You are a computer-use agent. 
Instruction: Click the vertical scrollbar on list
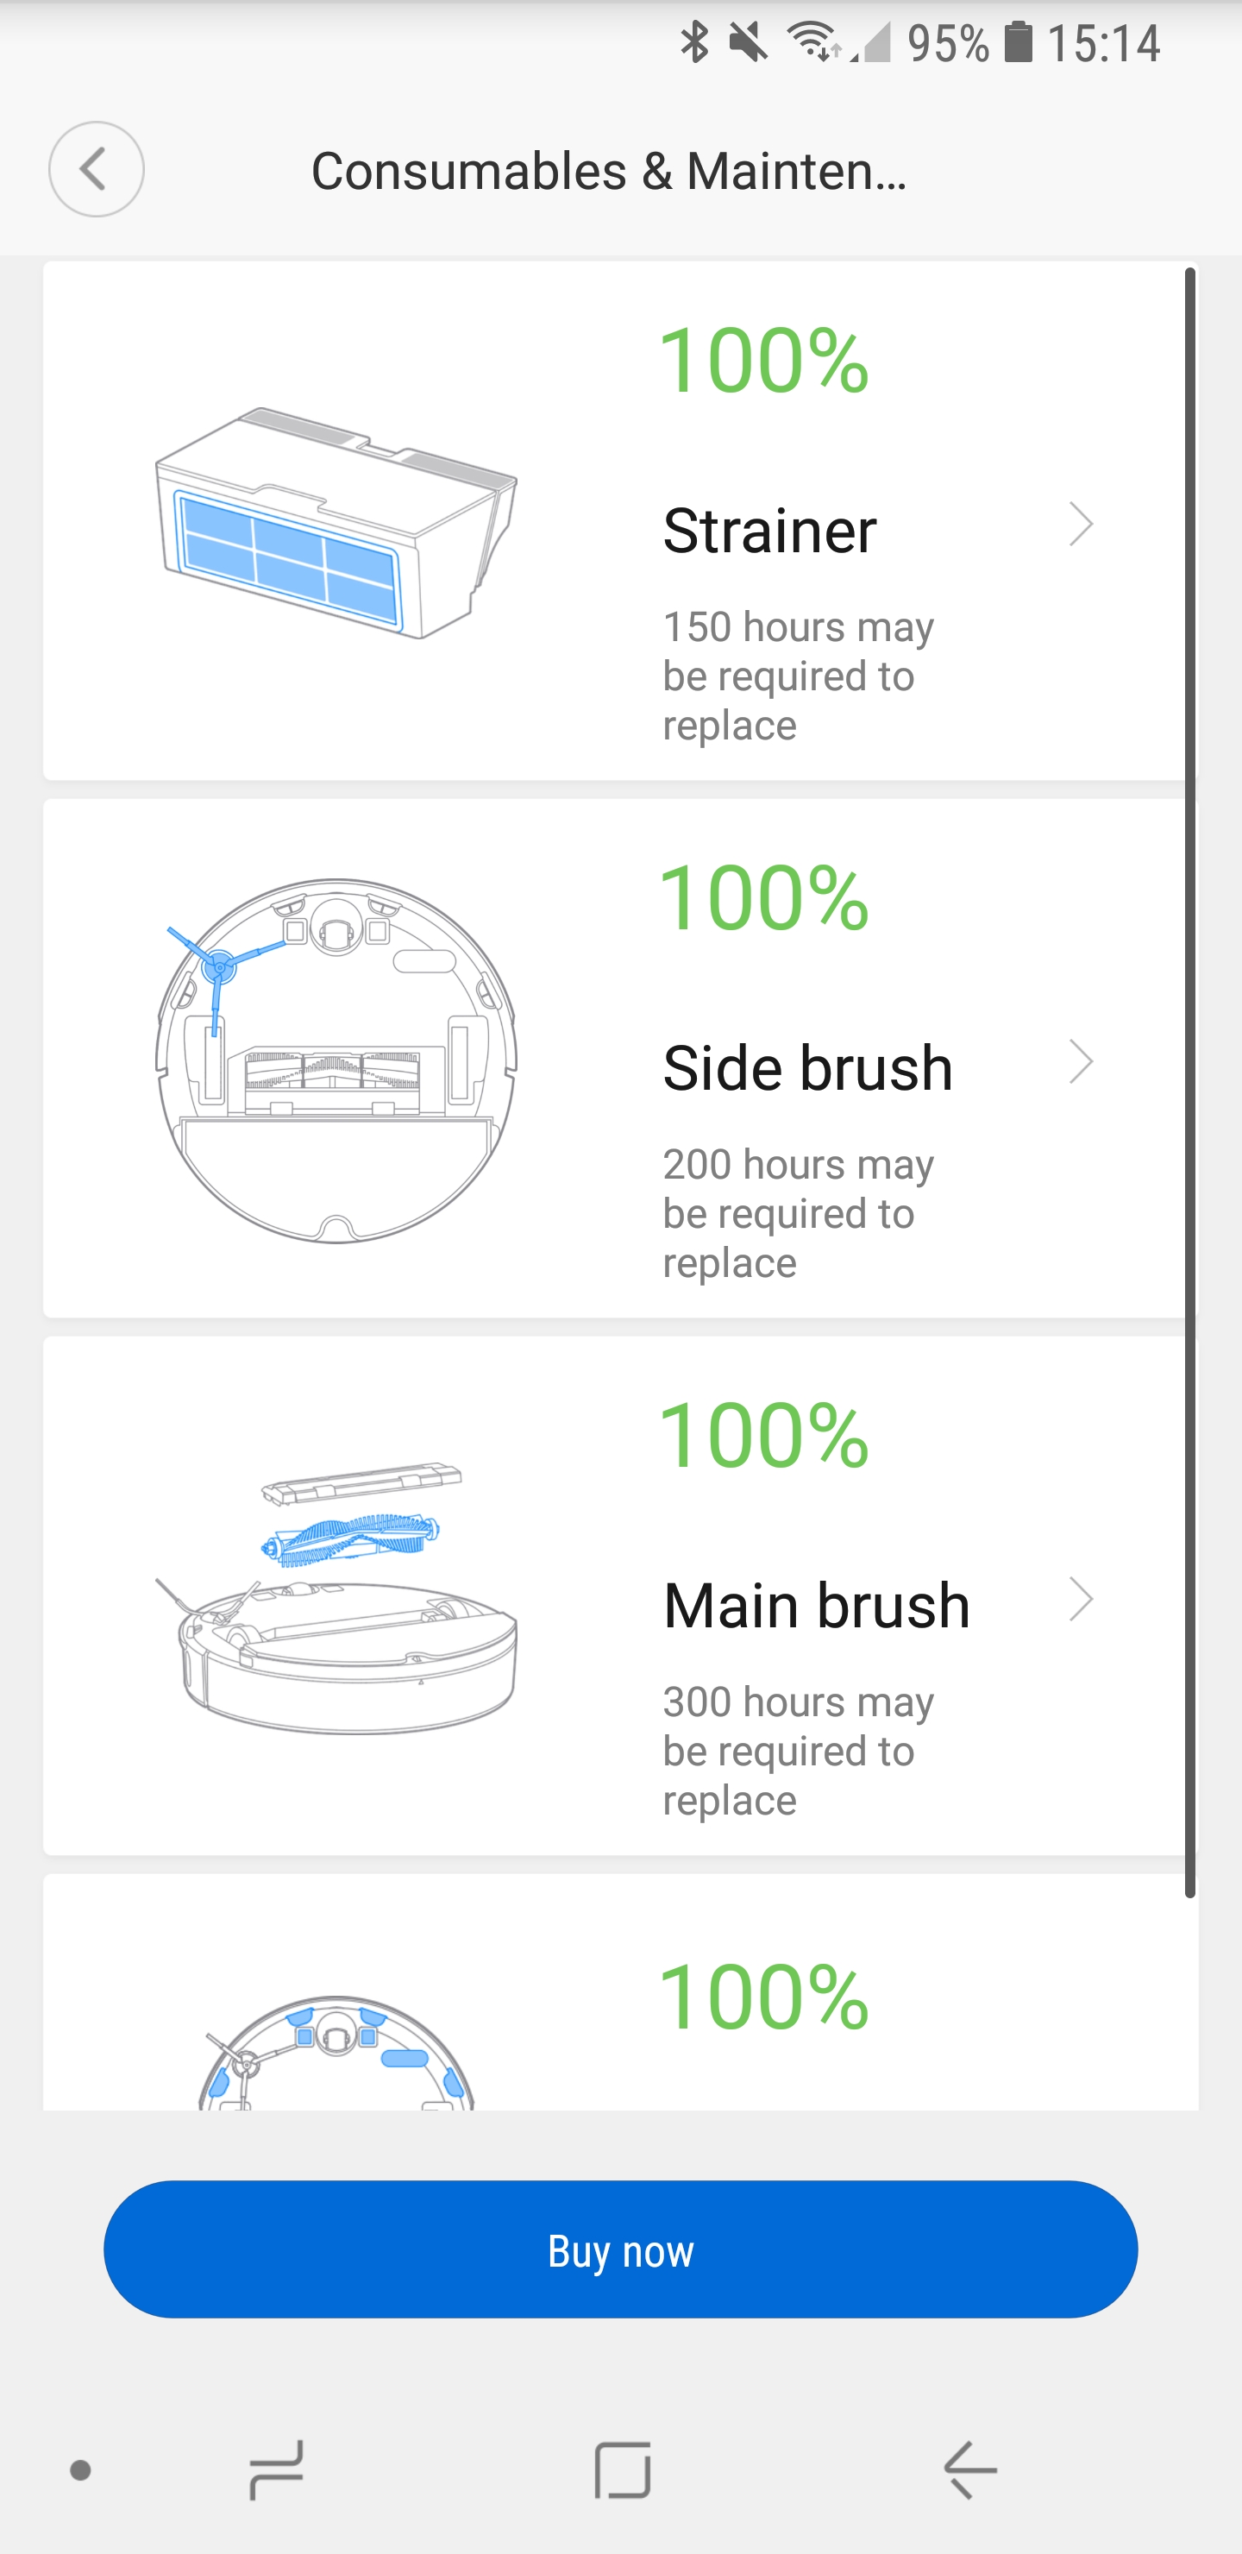coord(1189,1080)
